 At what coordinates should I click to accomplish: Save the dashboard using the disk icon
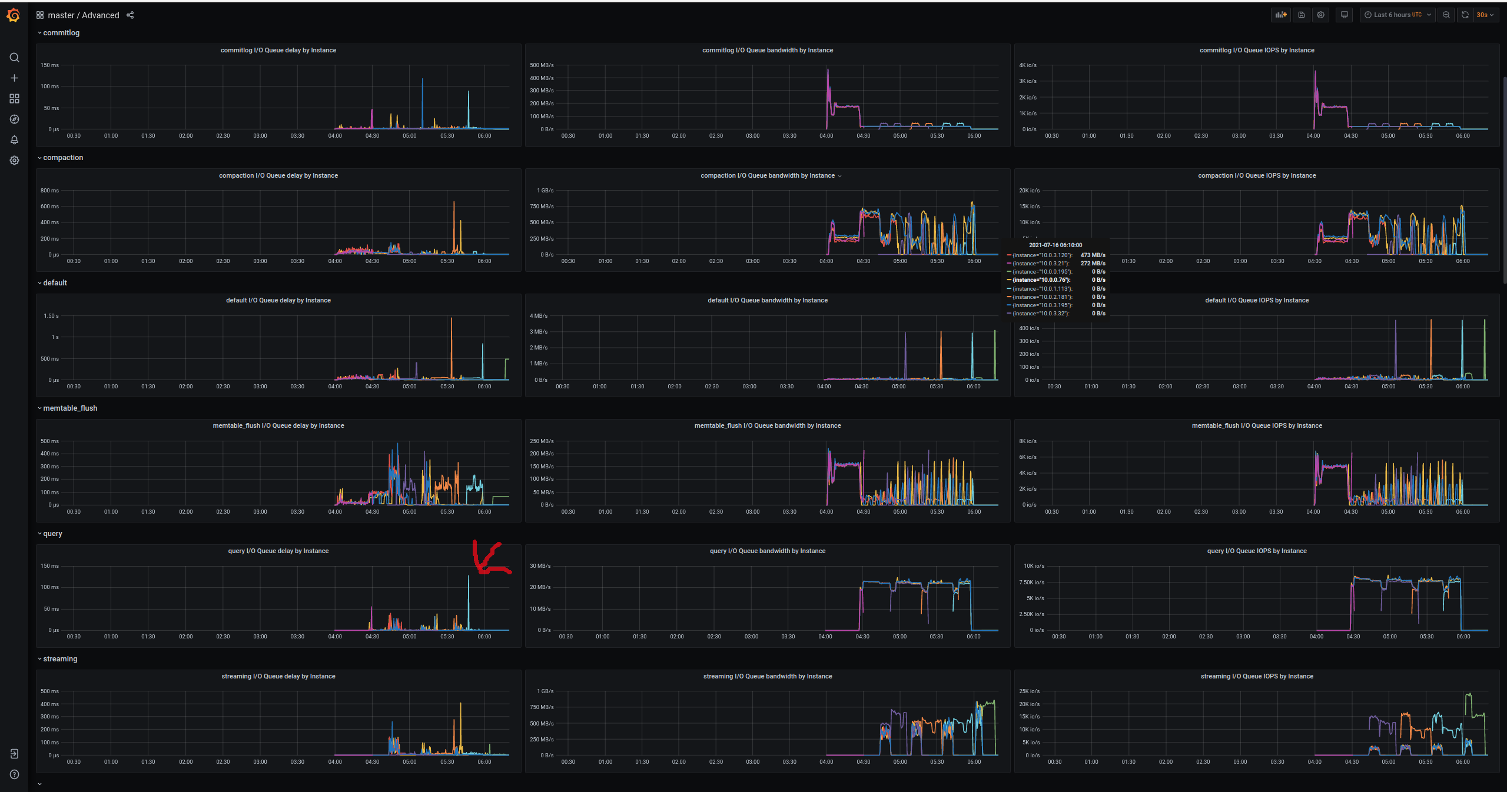[1301, 15]
